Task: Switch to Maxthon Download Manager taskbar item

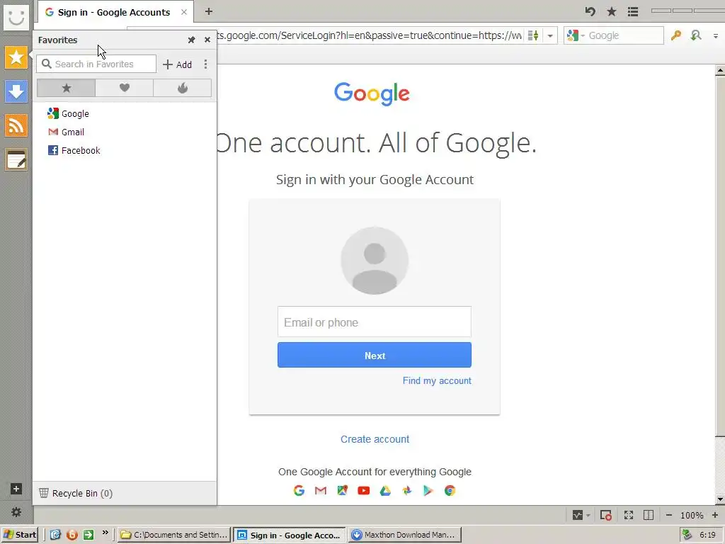Action: tap(405, 535)
